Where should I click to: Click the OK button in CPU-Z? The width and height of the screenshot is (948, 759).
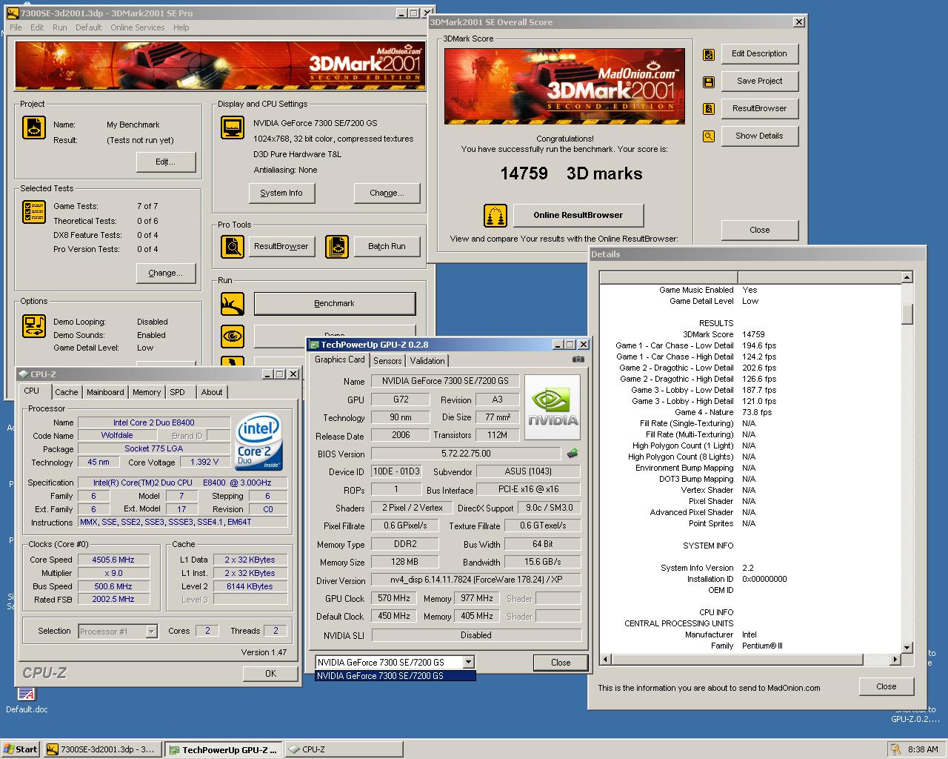tap(270, 674)
